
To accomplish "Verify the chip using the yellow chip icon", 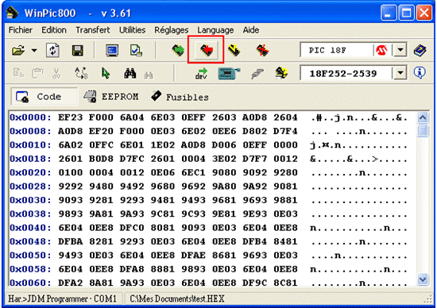I will coord(234,50).
